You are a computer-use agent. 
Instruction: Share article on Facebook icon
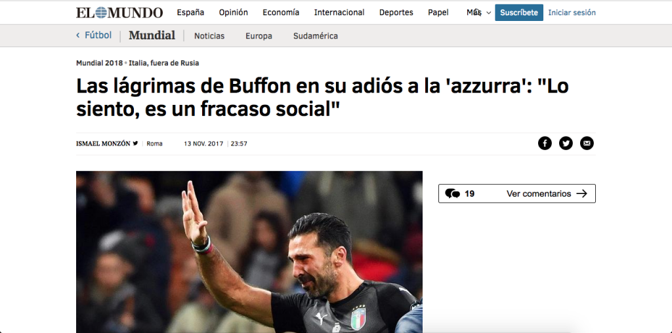point(545,144)
